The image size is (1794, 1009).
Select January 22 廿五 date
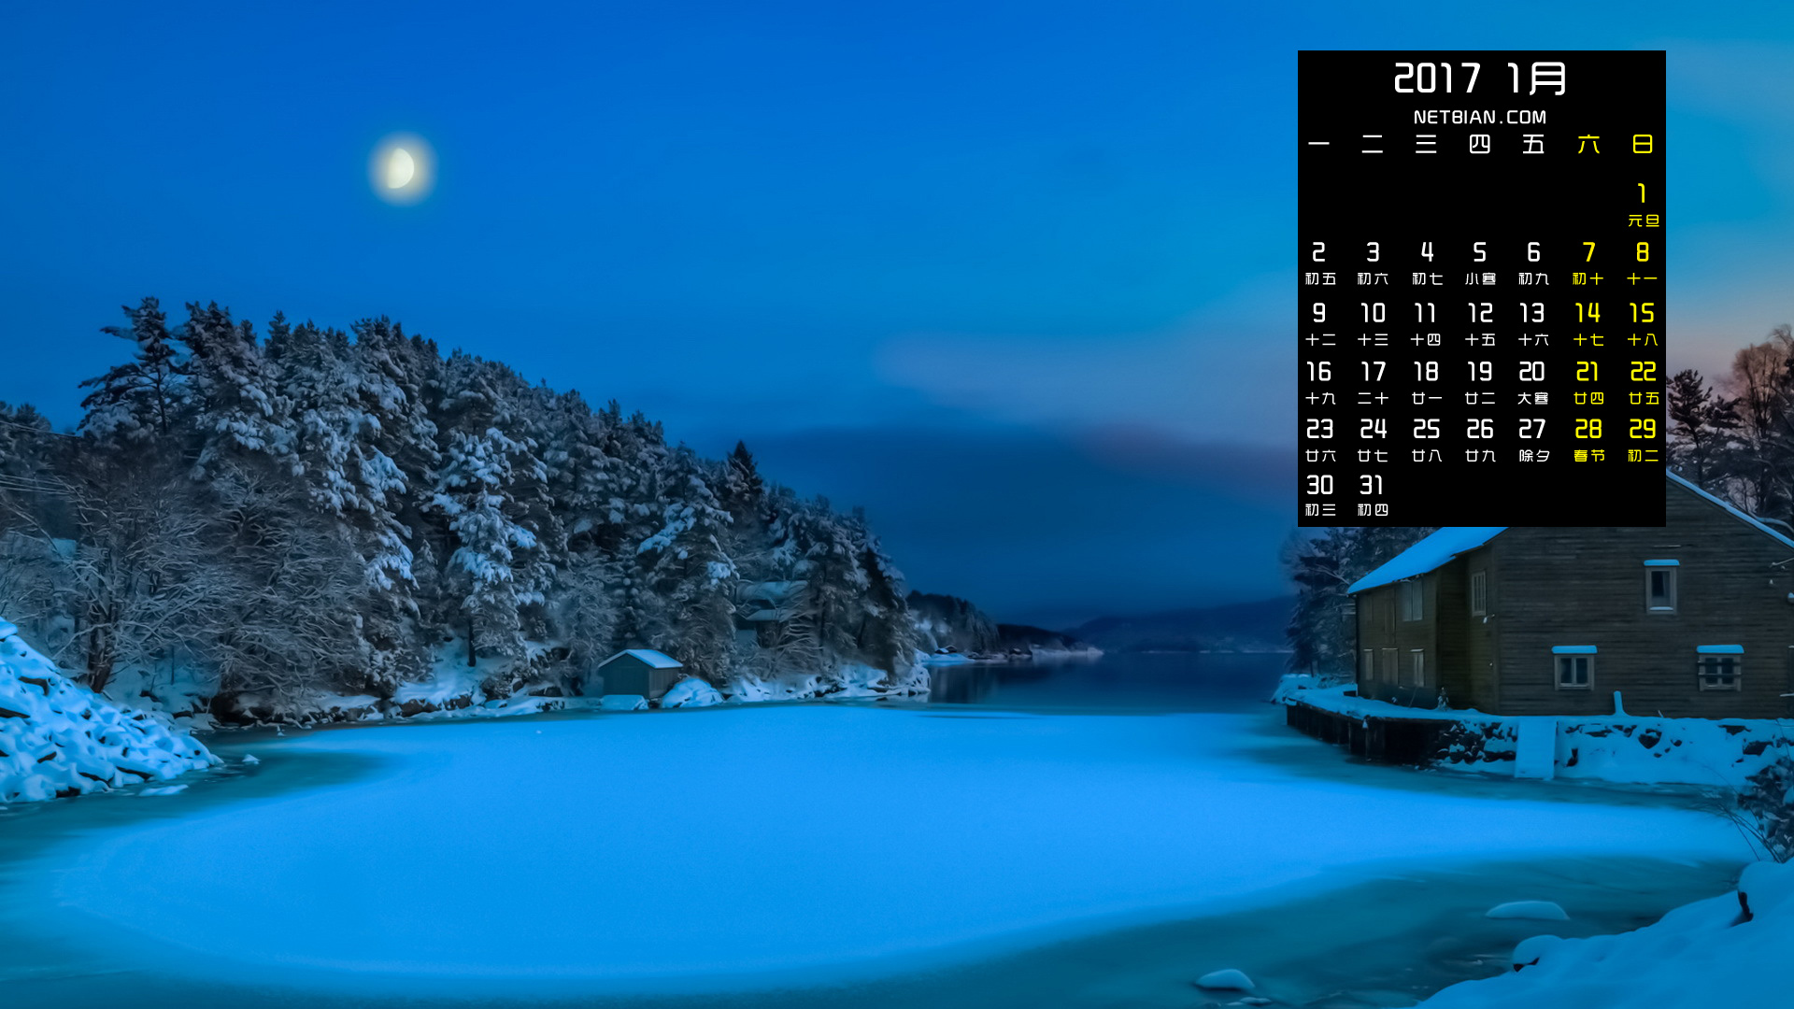pyautogui.click(x=1643, y=382)
